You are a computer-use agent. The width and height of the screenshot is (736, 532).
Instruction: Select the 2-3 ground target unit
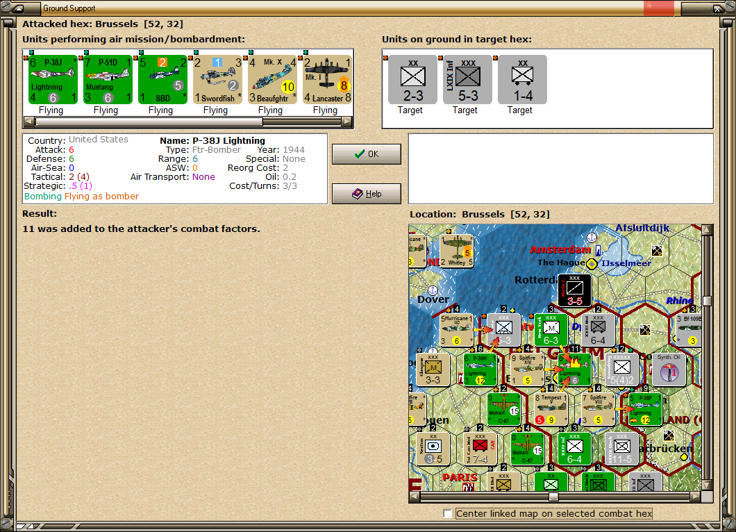413,79
